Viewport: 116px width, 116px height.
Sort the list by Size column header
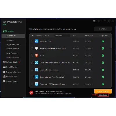click(x=74, y=36)
